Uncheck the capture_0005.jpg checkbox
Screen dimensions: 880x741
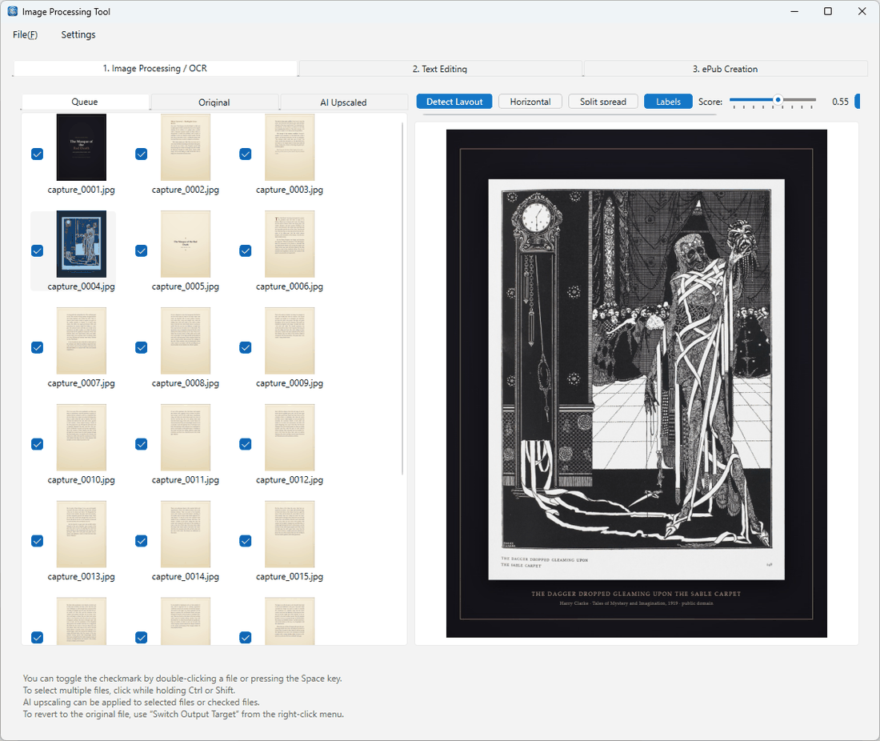pos(142,251)
